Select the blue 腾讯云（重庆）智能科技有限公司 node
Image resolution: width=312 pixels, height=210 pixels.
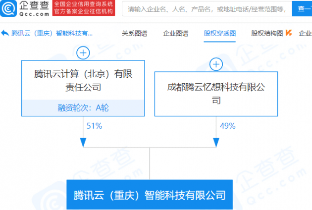(149, 195)
